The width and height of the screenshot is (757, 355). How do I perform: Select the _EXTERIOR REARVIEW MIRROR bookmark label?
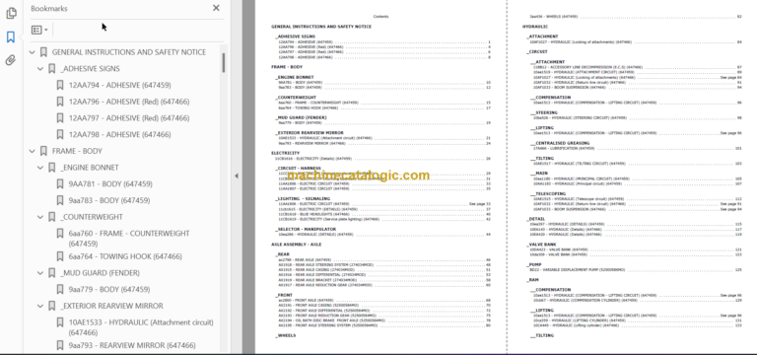click(112, 306)
